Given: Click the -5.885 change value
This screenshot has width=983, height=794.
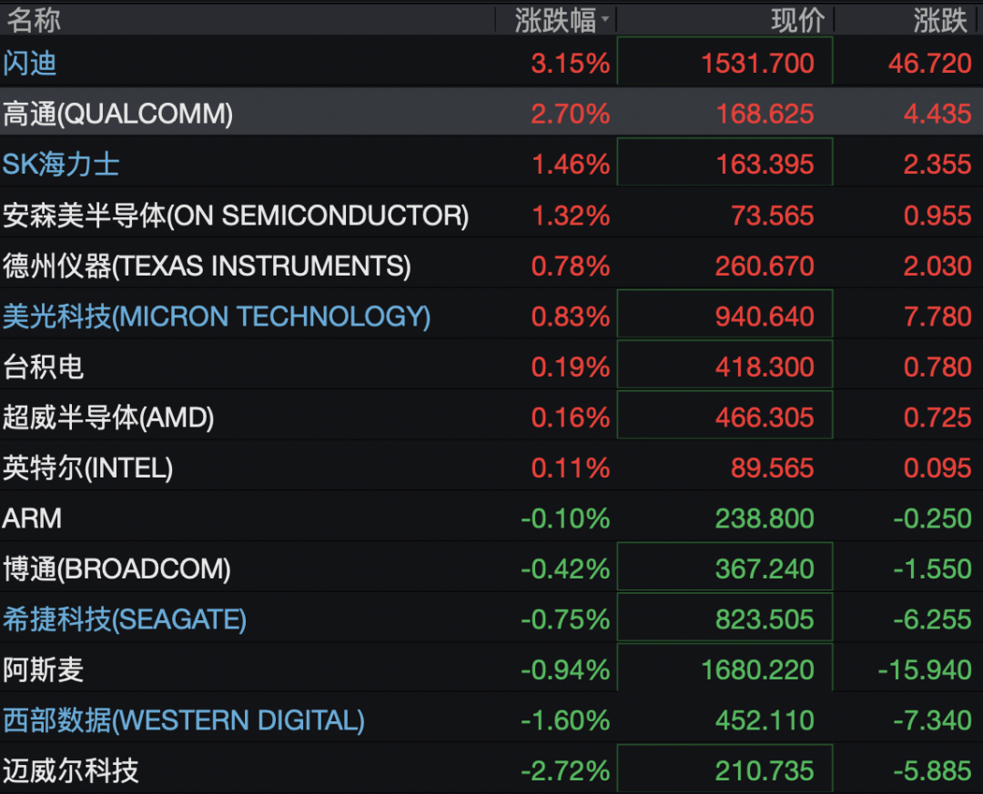Looking at the screenshot, I should pyautogui.click(x=932, y=771).
